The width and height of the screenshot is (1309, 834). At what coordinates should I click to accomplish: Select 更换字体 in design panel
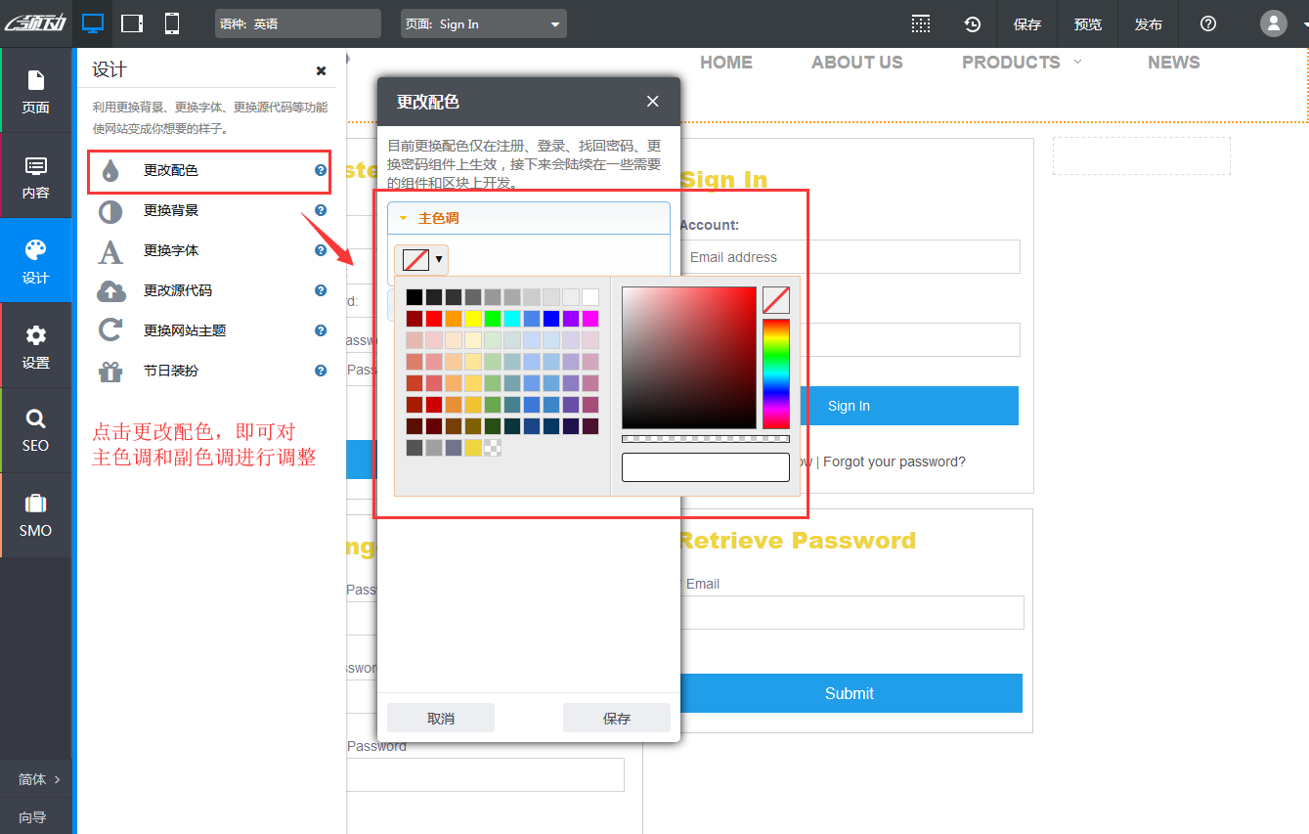[171, 250]
